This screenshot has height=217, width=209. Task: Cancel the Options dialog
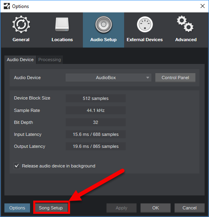189,208
